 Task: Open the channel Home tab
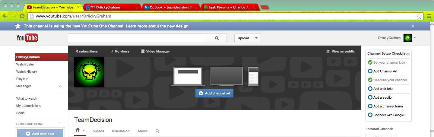(78, 130)
